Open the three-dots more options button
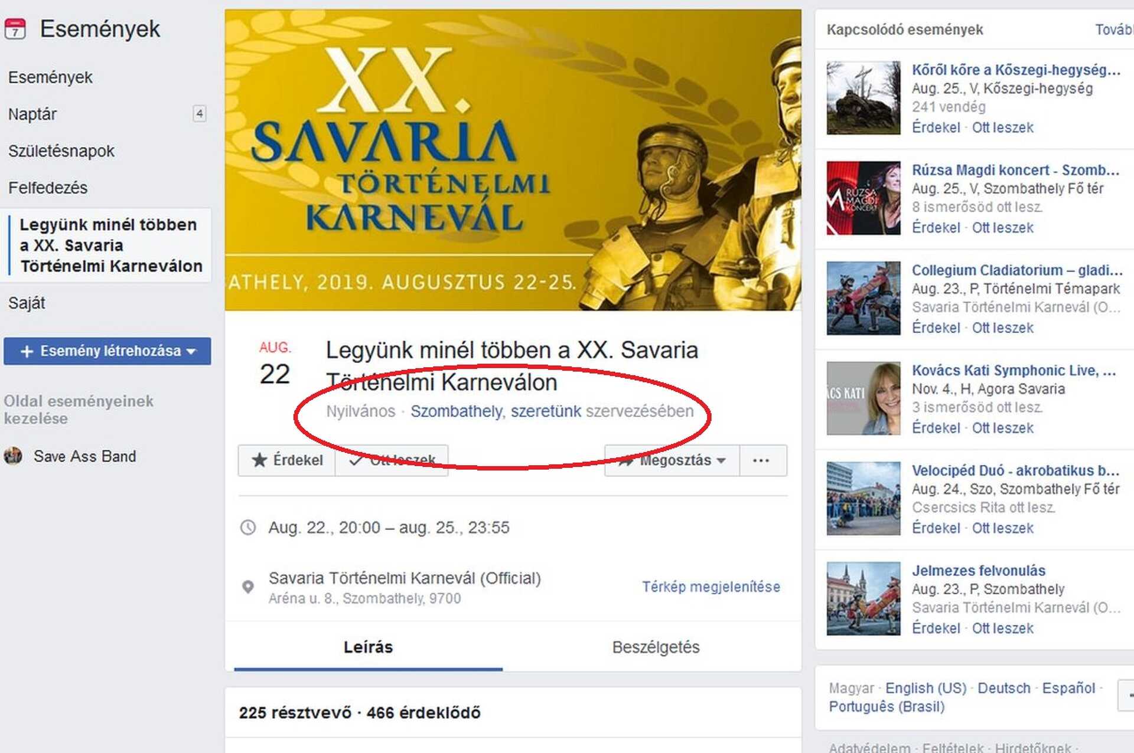This screenshot has width=1134, height=753. [x=762, y=460]
